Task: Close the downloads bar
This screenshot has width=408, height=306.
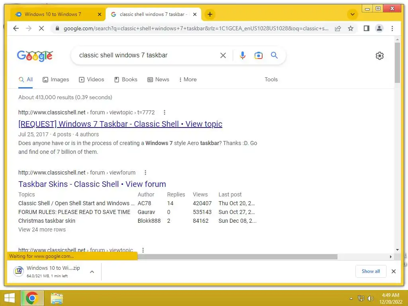Action: point(393,271)
